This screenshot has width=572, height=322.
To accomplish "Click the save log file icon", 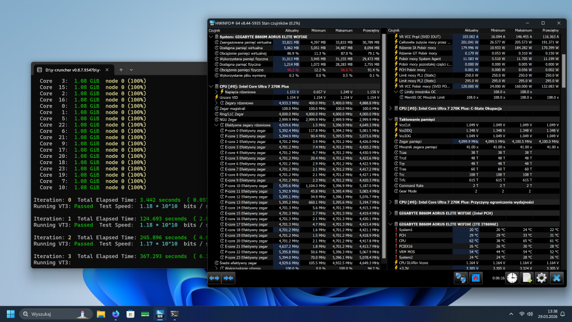I will pyautogui.click(x=527, y=278).
